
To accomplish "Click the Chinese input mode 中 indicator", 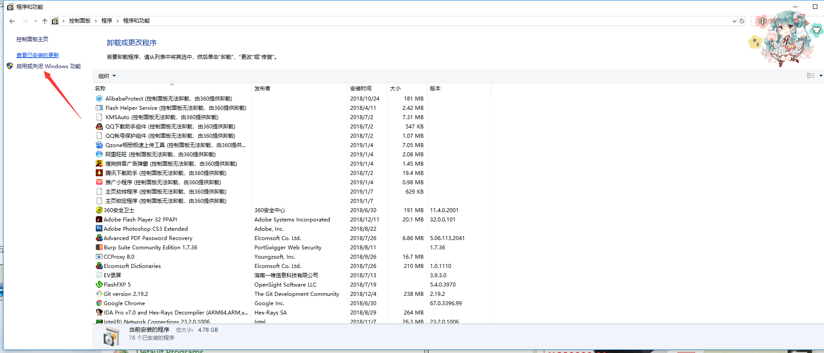I will (762, 21).
